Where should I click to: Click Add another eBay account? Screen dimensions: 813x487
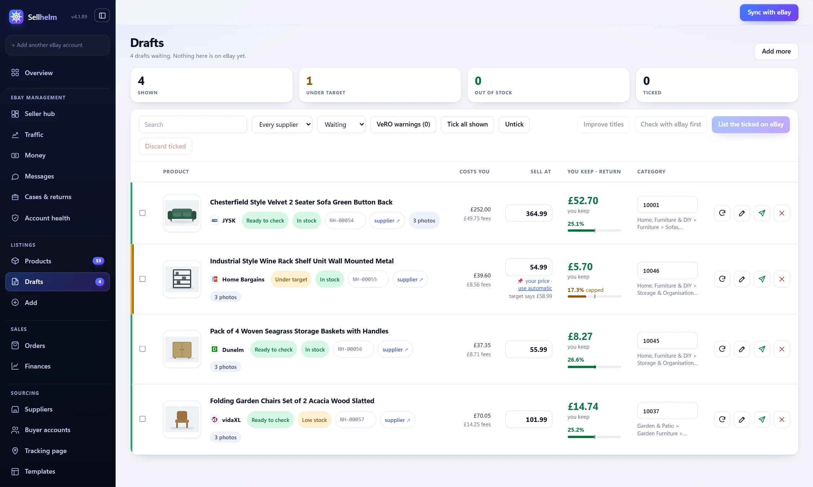tap(57, 45)
